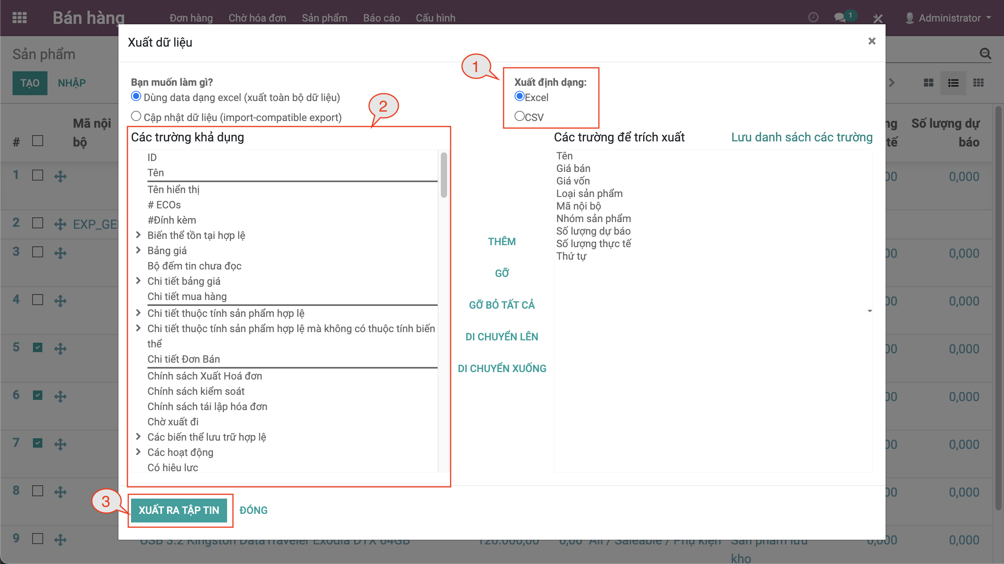The width and height of the screenshot is (1004, 564).
Task: Choose the import-compatible export radio option
Action: [x=136, y=116]
